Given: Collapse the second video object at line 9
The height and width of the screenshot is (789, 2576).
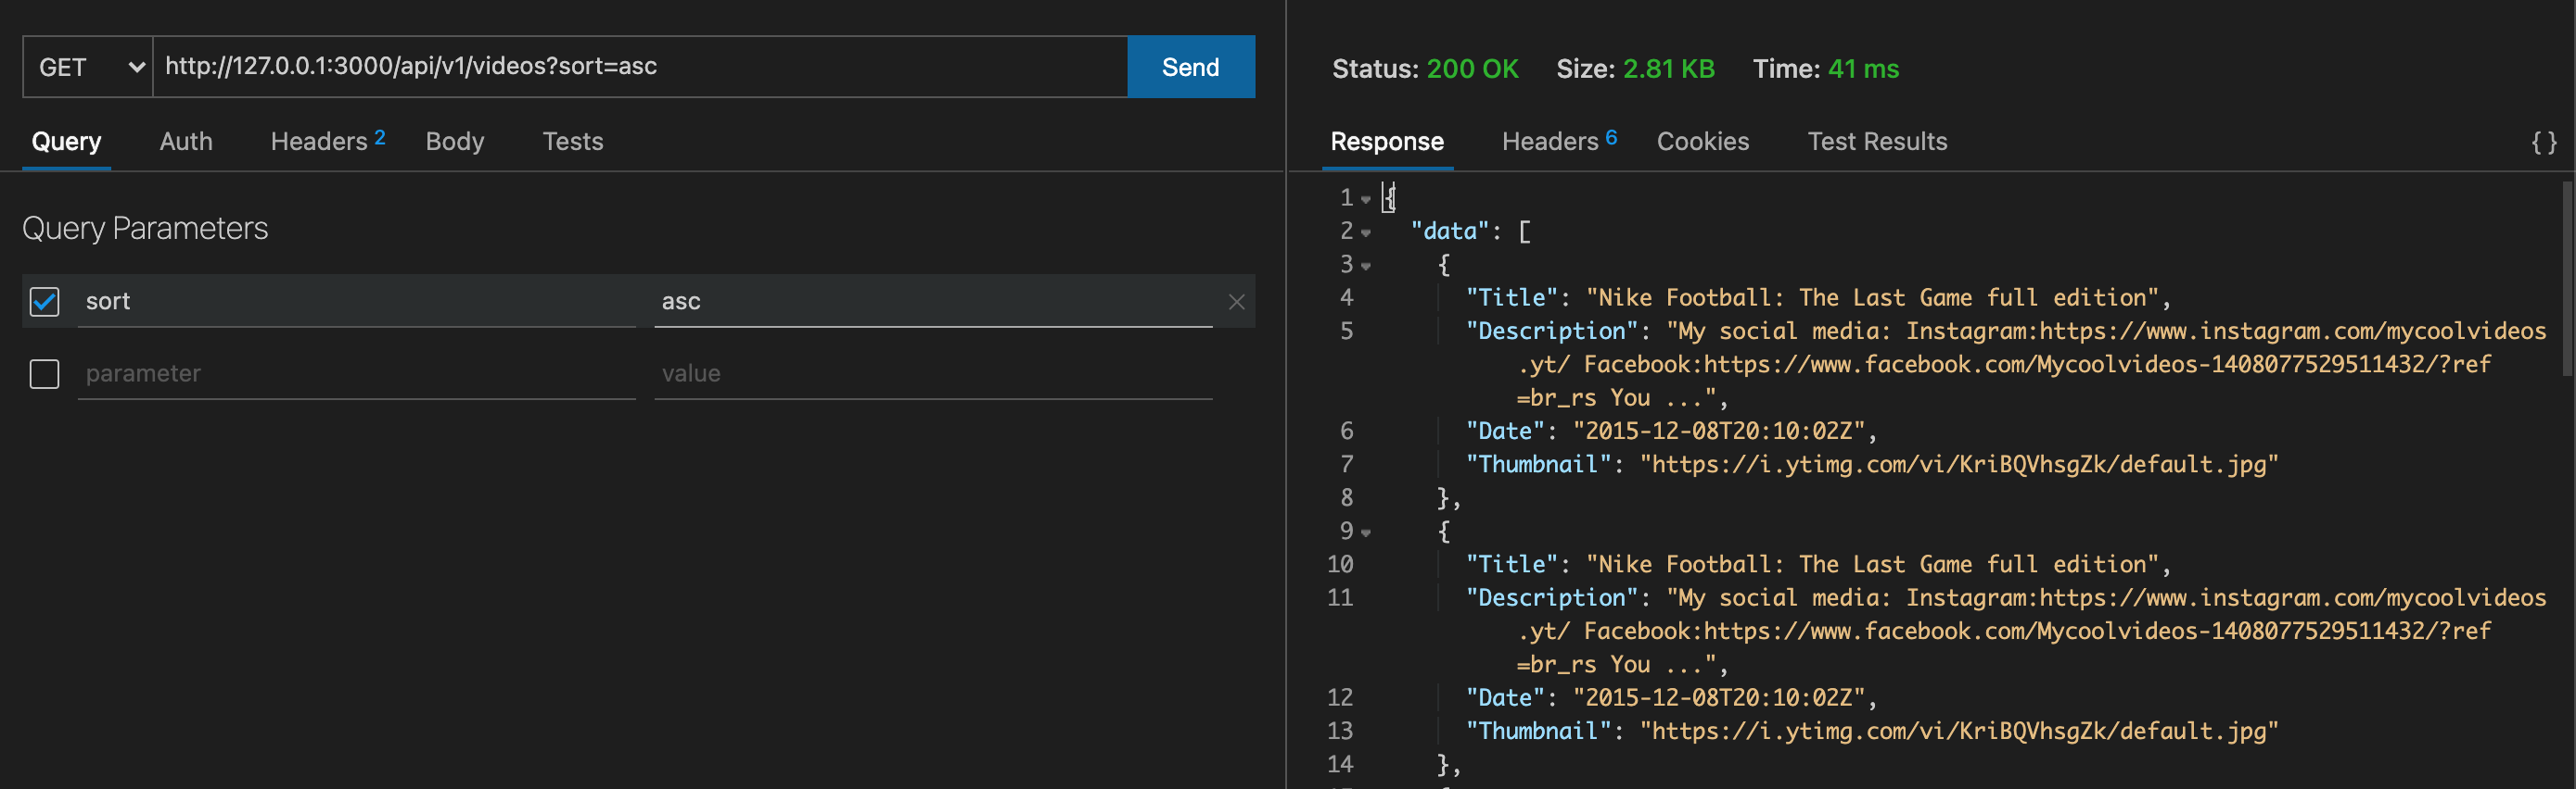Looking at the screenshot, I should [1365, 533].
